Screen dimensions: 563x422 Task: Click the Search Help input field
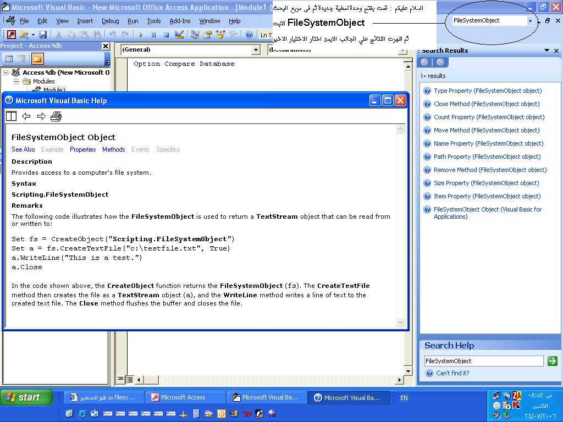484,361
